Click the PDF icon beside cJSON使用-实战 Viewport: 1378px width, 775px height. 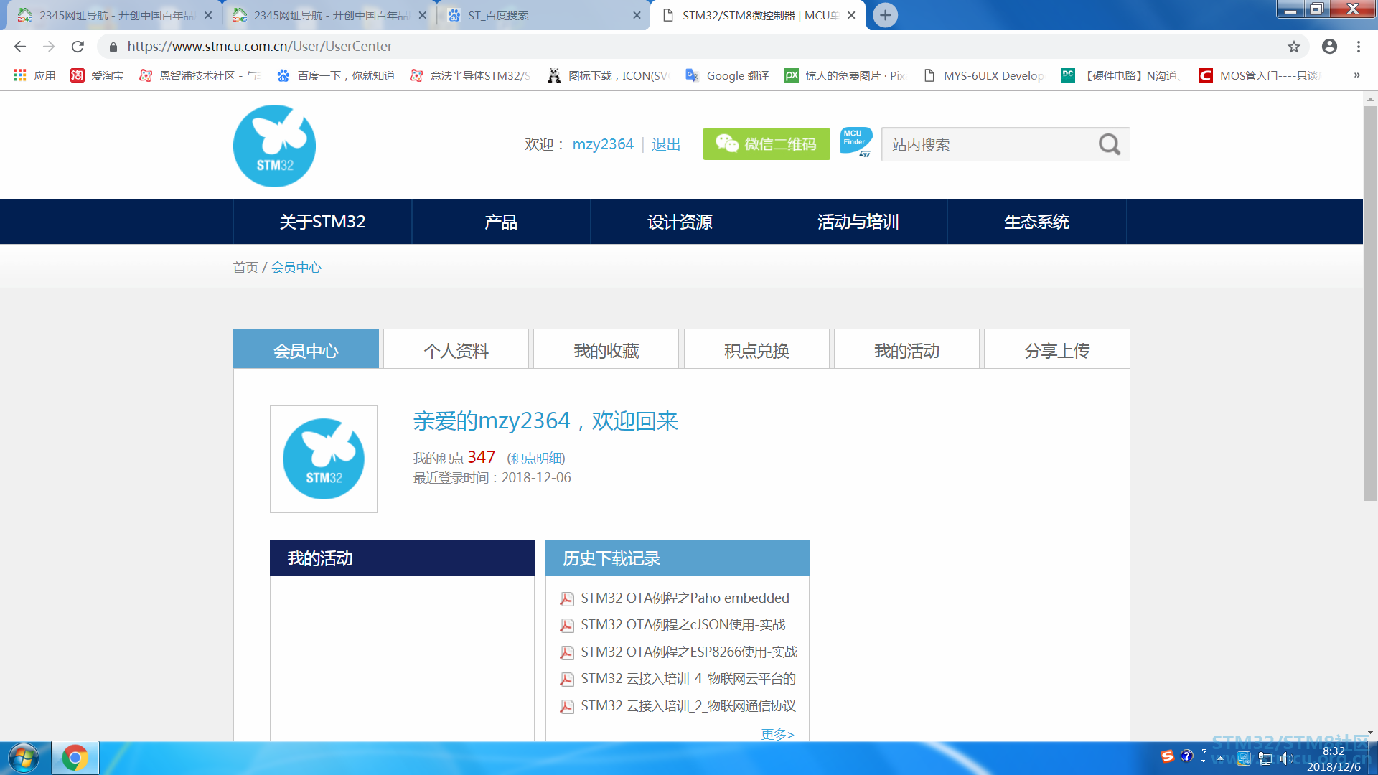coord(566,625)
